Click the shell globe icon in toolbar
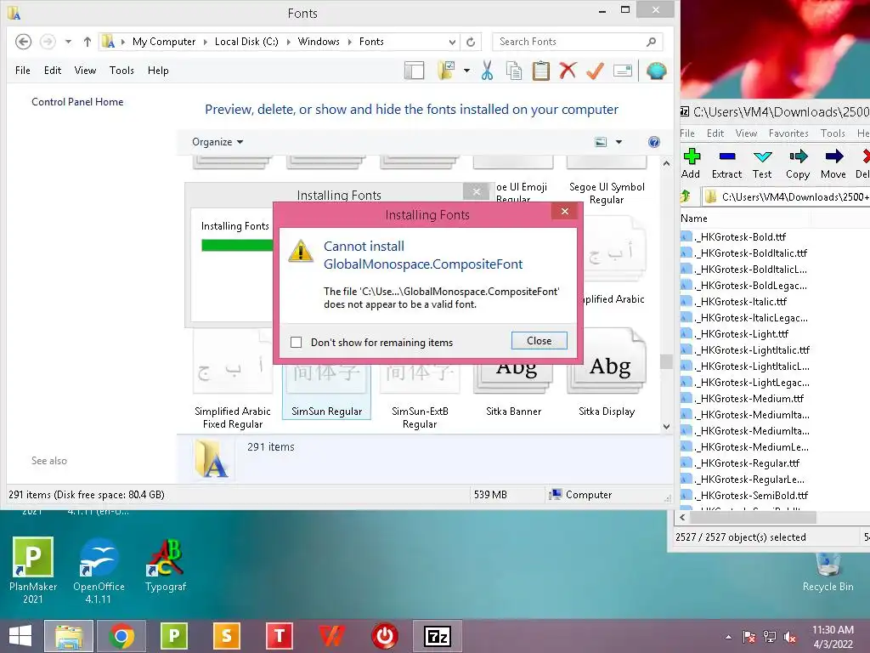The height and width of the screenshot is (653, 870). pos(657,71)
